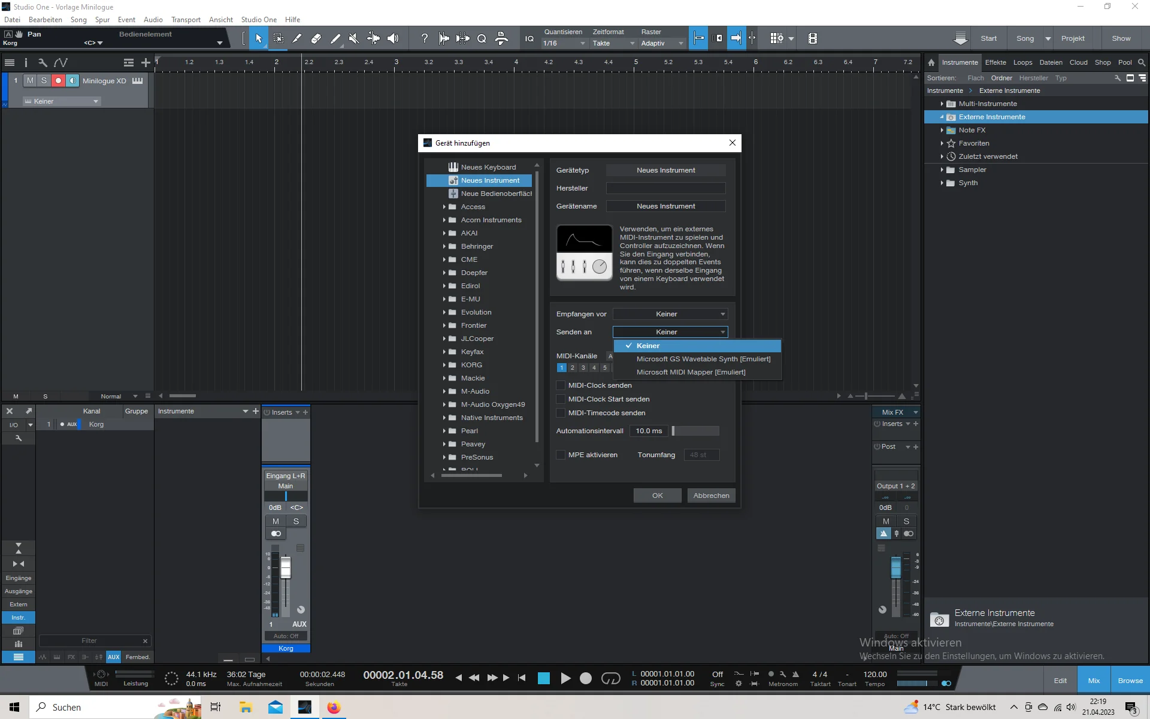Viewport: 1150px width, 719px height.
Task: Open the browser search magnifier
Action: click(1142, 62)
